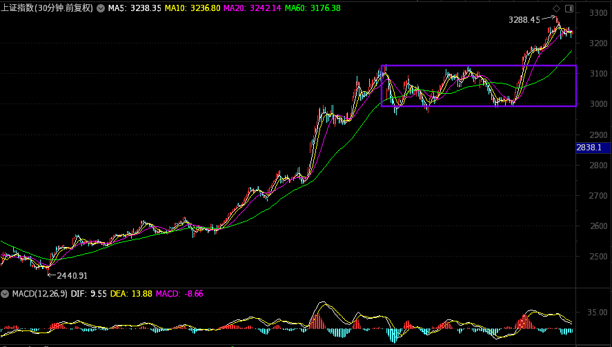The height and width of the screenshot is (347, 612).
Task: Click the 2500 price axis label
Action: click(598, 257)
